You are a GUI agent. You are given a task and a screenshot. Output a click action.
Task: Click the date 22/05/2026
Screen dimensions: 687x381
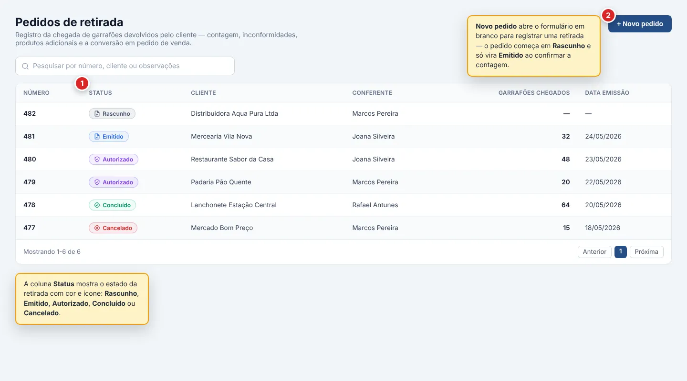tap(603, 182)
